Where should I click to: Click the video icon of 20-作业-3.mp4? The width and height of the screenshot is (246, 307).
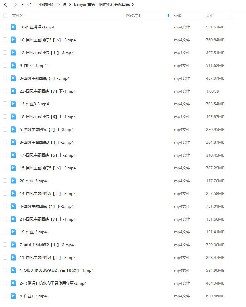(x=13, y=180)
